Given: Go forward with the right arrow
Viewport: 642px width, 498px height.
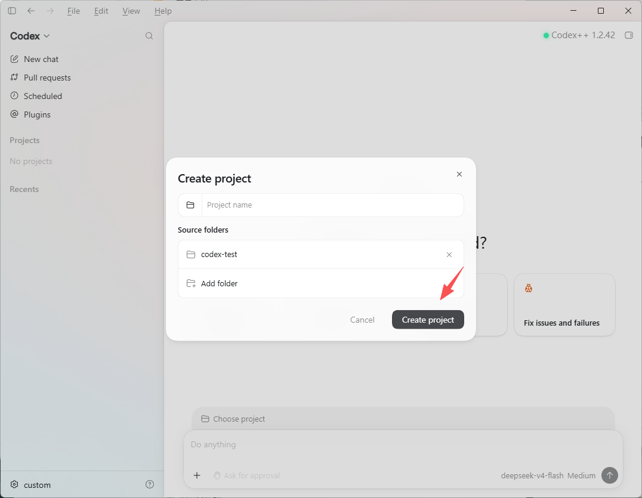Looking at the screenshot, I should coord(50,11).
